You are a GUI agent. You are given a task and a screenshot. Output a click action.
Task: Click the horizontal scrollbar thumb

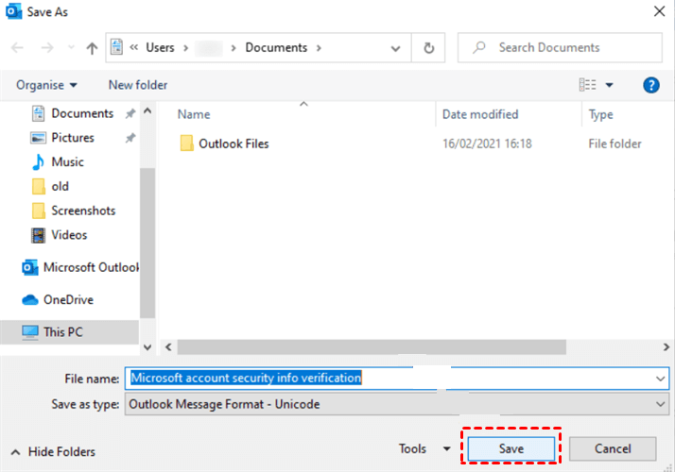(x=372, y=346)
